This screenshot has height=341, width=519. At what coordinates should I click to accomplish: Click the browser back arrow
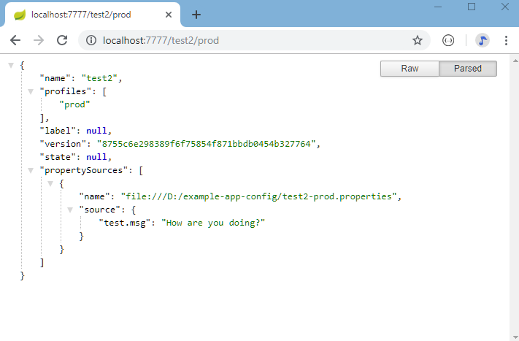pyautogui.click(x=15, y=41)
